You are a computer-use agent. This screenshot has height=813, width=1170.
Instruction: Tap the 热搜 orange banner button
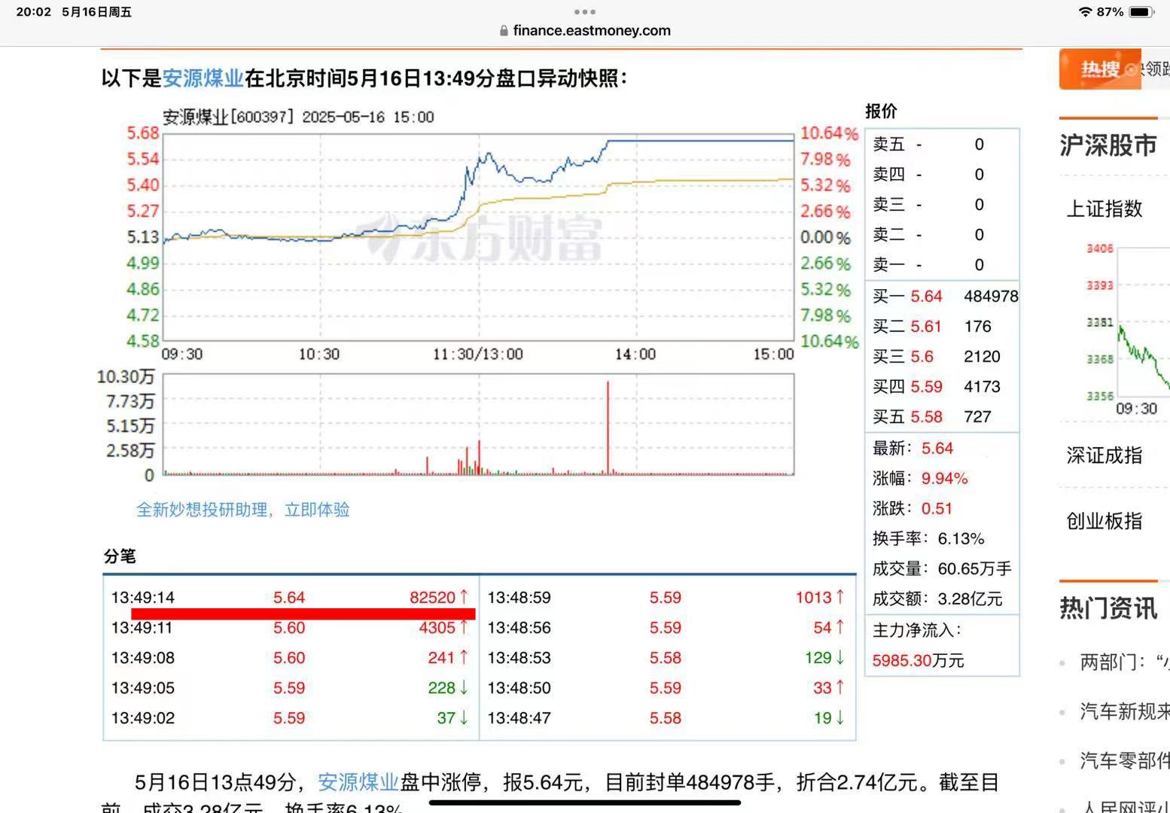[1100, 69]
